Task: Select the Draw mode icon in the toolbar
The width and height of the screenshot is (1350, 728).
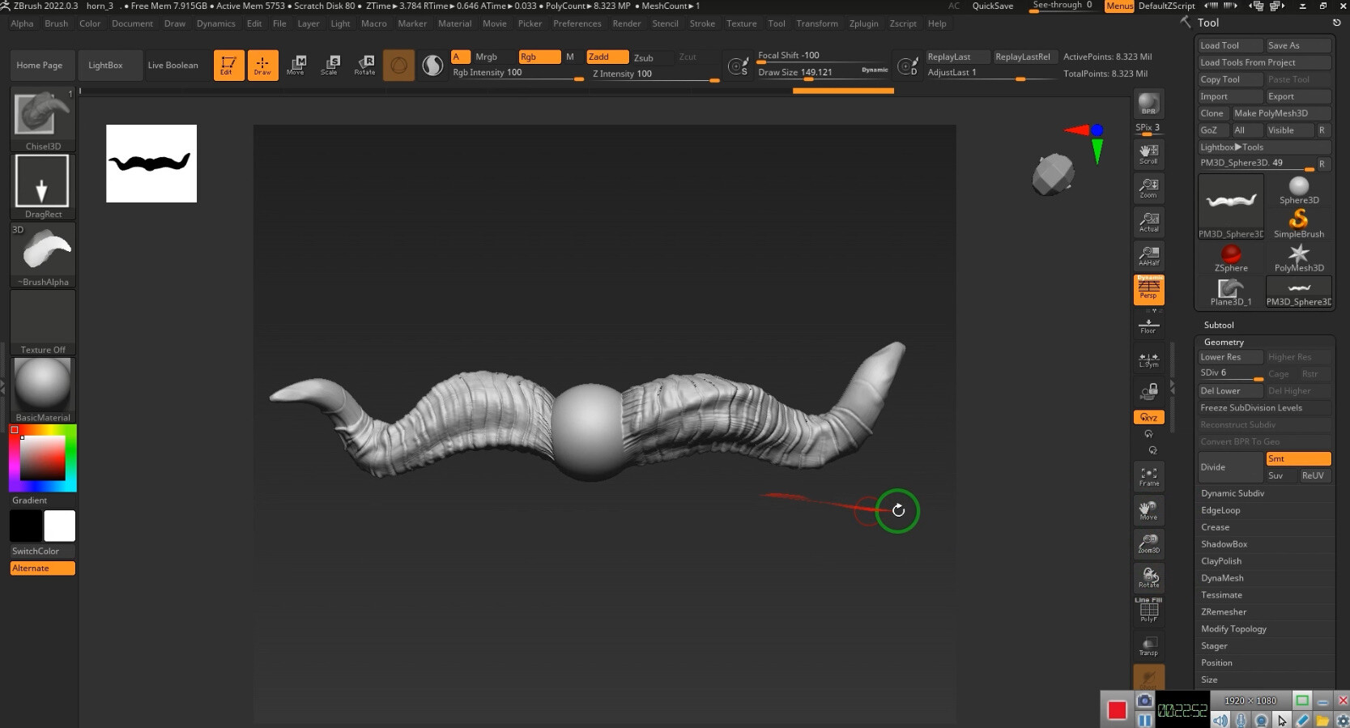Action: tap(262, 65)
